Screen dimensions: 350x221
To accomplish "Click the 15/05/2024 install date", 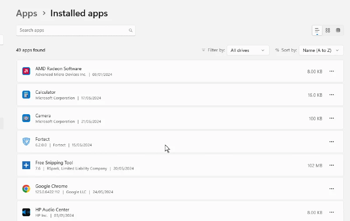I will pos(82,145).
